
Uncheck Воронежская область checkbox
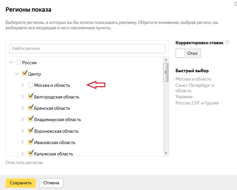[30, 131]
